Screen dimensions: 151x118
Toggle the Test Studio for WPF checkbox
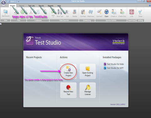pos(105,68)
